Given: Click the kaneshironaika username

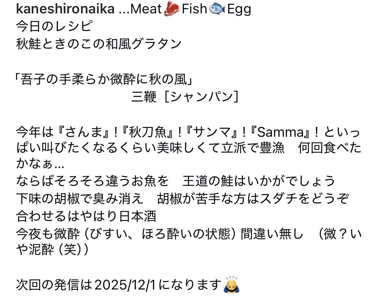Looking at the screenshot, I should coord(65,9).
